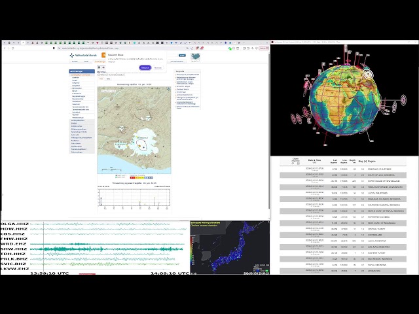Sort table by Region column

point(372,162)
